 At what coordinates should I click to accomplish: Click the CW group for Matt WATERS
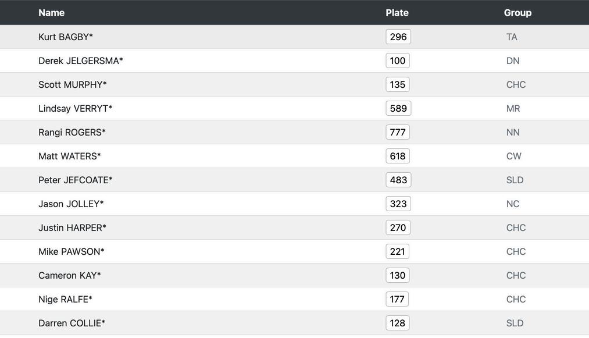pos(513,156)
